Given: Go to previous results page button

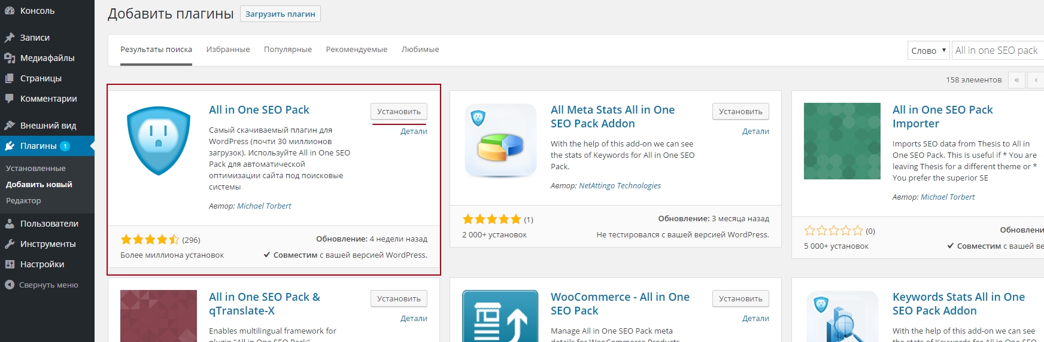Looking at the screenshot, I should point(1036,80).
